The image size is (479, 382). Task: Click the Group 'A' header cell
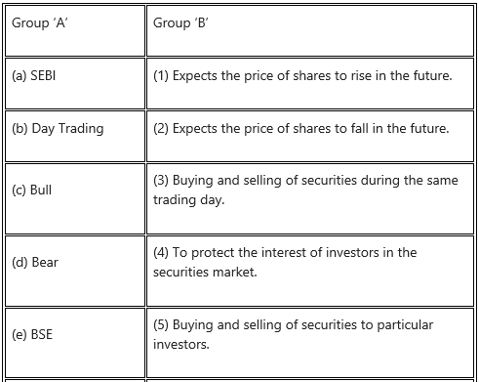click(x=75, y=31)
